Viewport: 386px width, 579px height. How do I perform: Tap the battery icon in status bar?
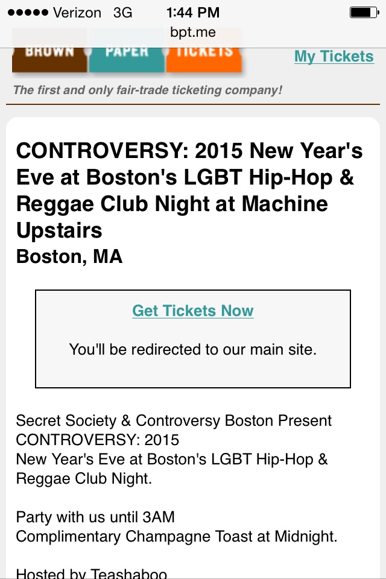(x=363, y=12)
